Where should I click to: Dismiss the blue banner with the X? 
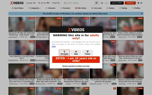pyautogui.click(x=142, y=14)
